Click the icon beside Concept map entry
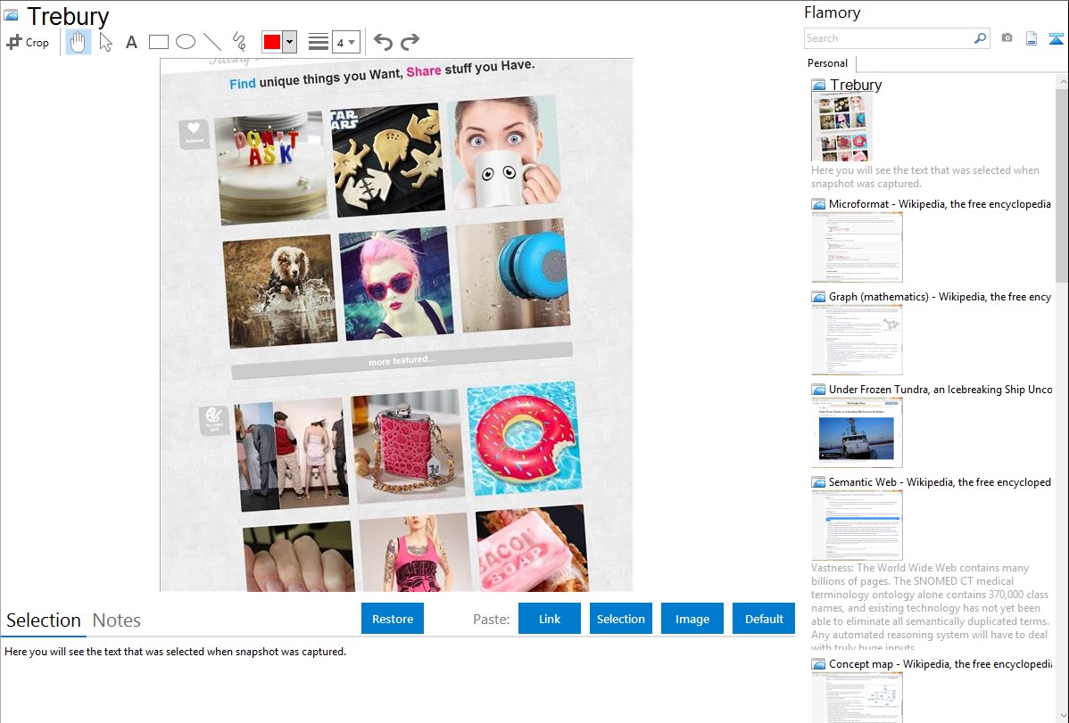 [818, 664]
